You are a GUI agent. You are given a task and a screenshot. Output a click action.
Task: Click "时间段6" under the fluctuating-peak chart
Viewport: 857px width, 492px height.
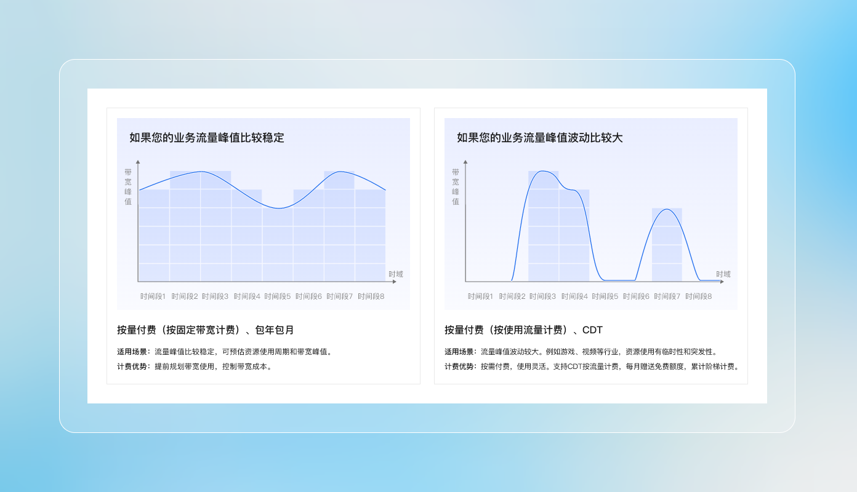[636, 296]
